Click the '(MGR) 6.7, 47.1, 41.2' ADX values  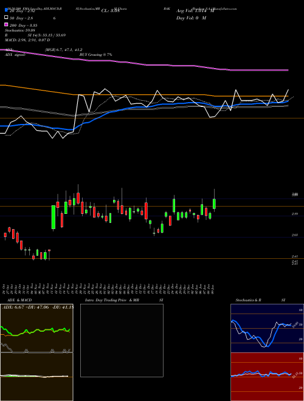click(x=63, y=50)
